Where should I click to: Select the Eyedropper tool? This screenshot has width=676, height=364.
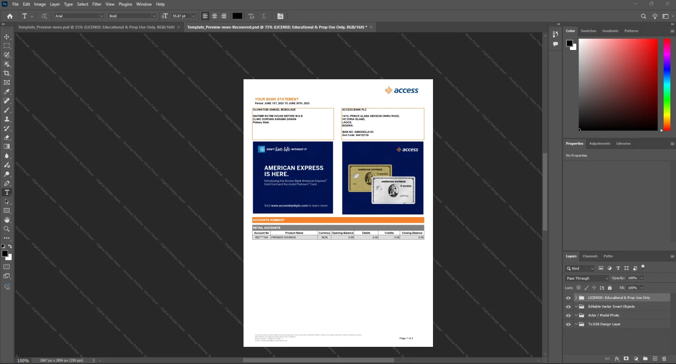(x=7, y=92)
